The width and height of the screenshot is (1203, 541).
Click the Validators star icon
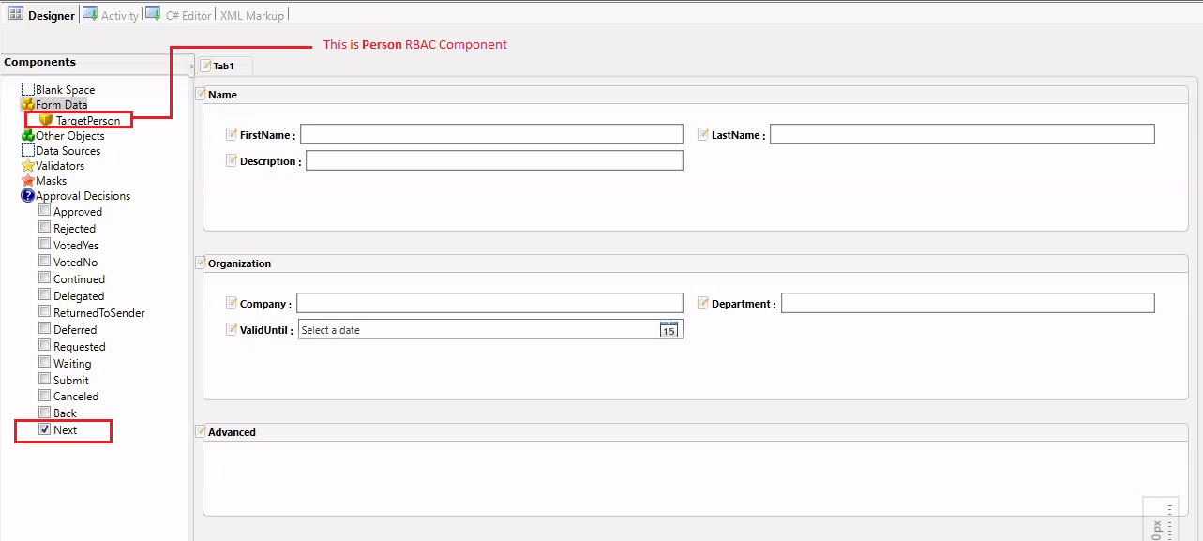click(28, 165)
